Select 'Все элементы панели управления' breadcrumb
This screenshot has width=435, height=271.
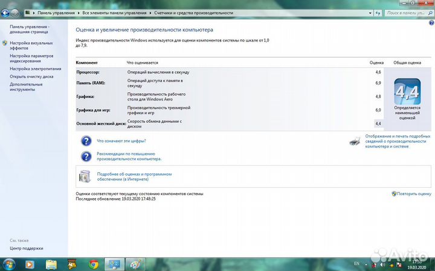click(114, 13)
